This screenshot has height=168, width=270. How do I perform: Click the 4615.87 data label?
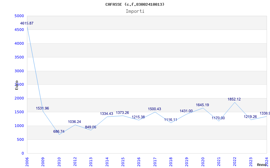coord(27,23)
